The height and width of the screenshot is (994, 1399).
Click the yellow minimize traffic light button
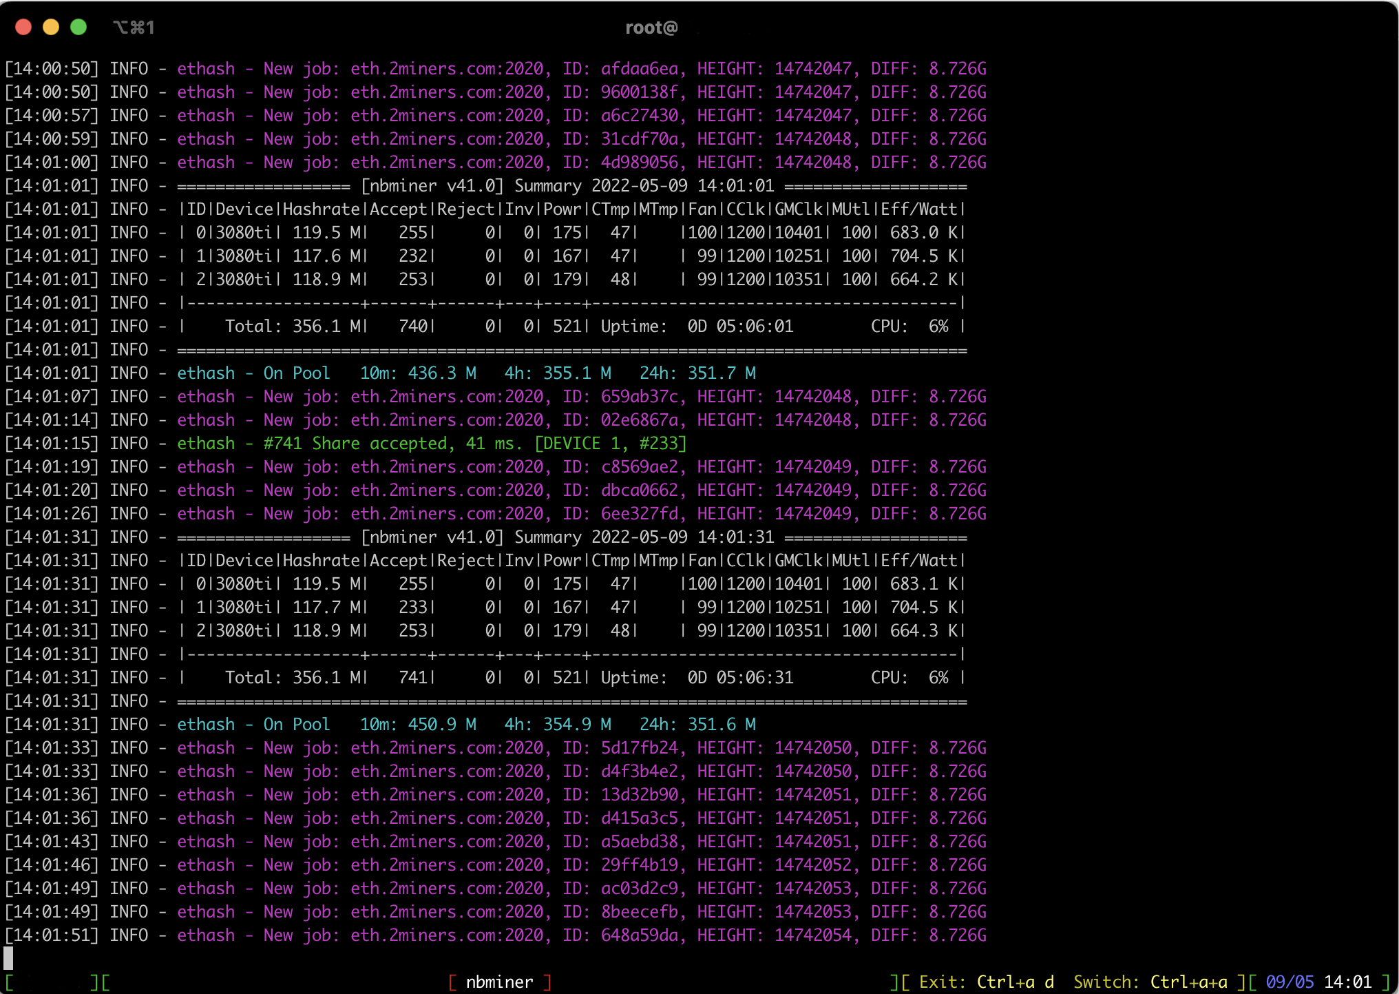tap(51, 28)
